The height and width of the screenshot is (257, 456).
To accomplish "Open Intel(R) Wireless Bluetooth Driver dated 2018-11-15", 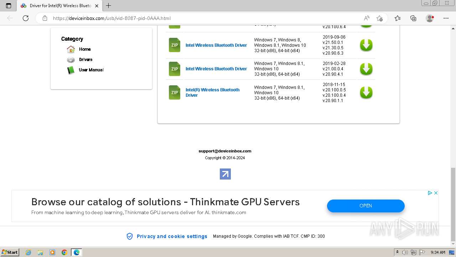I will point(213,92).
